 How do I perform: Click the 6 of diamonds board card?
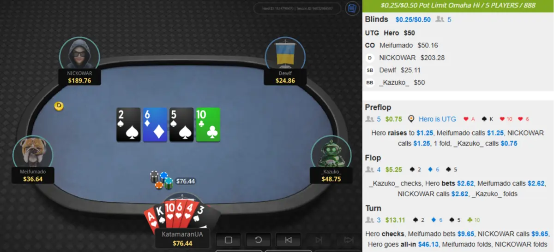click(155, 124)
